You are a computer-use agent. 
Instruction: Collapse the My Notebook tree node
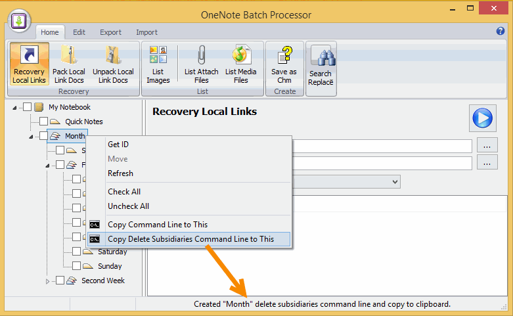point(14,108)
